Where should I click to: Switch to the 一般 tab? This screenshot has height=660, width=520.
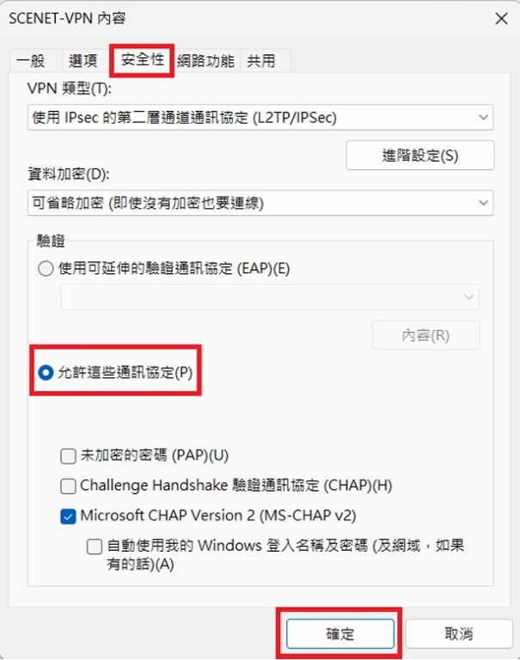pyautogui.click(x=30, y=62)
